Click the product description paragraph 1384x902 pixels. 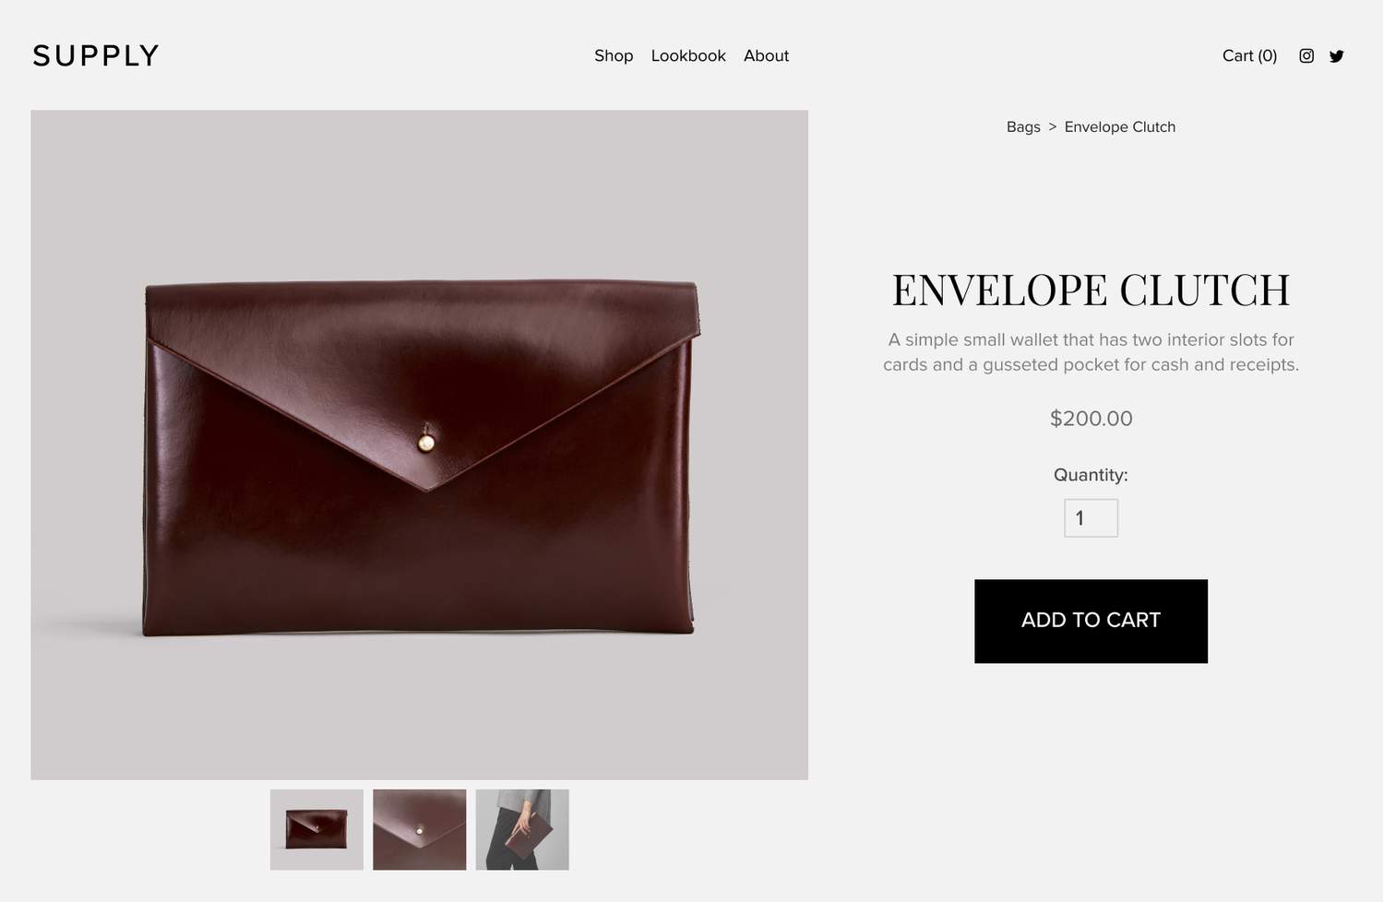pyautogui.click(x=1092, y=352)
